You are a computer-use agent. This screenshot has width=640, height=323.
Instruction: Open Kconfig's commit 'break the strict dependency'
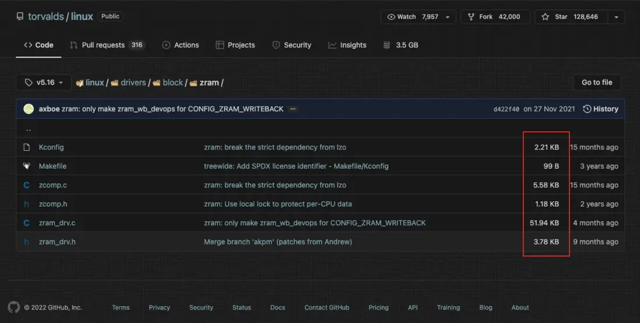click(x=275, y=147)
